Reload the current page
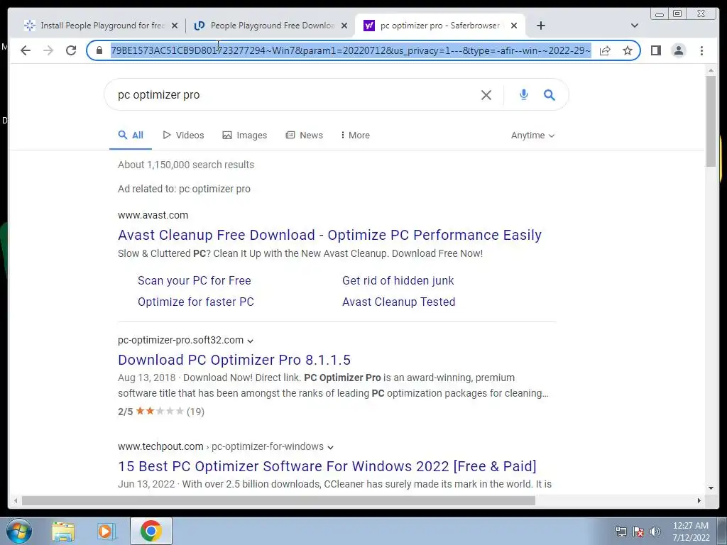The width and height of the screenshot is (727, 545). coord(71,50)
